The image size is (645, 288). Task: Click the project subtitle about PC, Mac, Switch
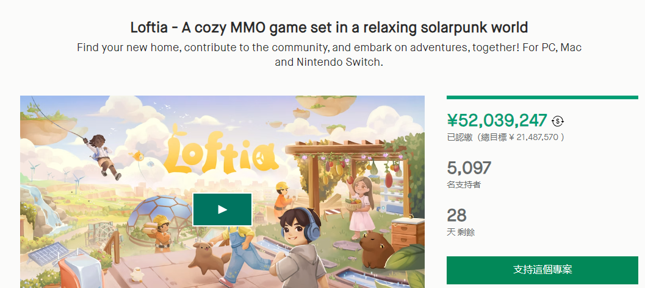(329, 55)
